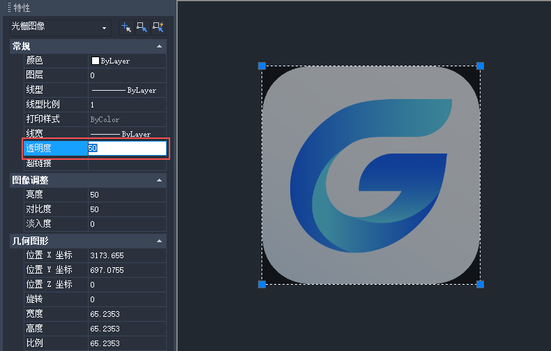Viewport: 551px width, 351px height.
Task: Click the toggle PICKADD value icon
Action: pos(126,27)
